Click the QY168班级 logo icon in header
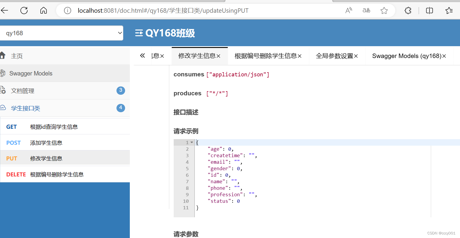Image resolution: width=460 pixels, height=238 pixels. pyautogui.click(x=139, y=33)
